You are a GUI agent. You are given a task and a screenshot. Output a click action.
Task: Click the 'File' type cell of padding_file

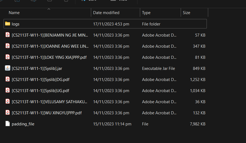coord(145,124)
